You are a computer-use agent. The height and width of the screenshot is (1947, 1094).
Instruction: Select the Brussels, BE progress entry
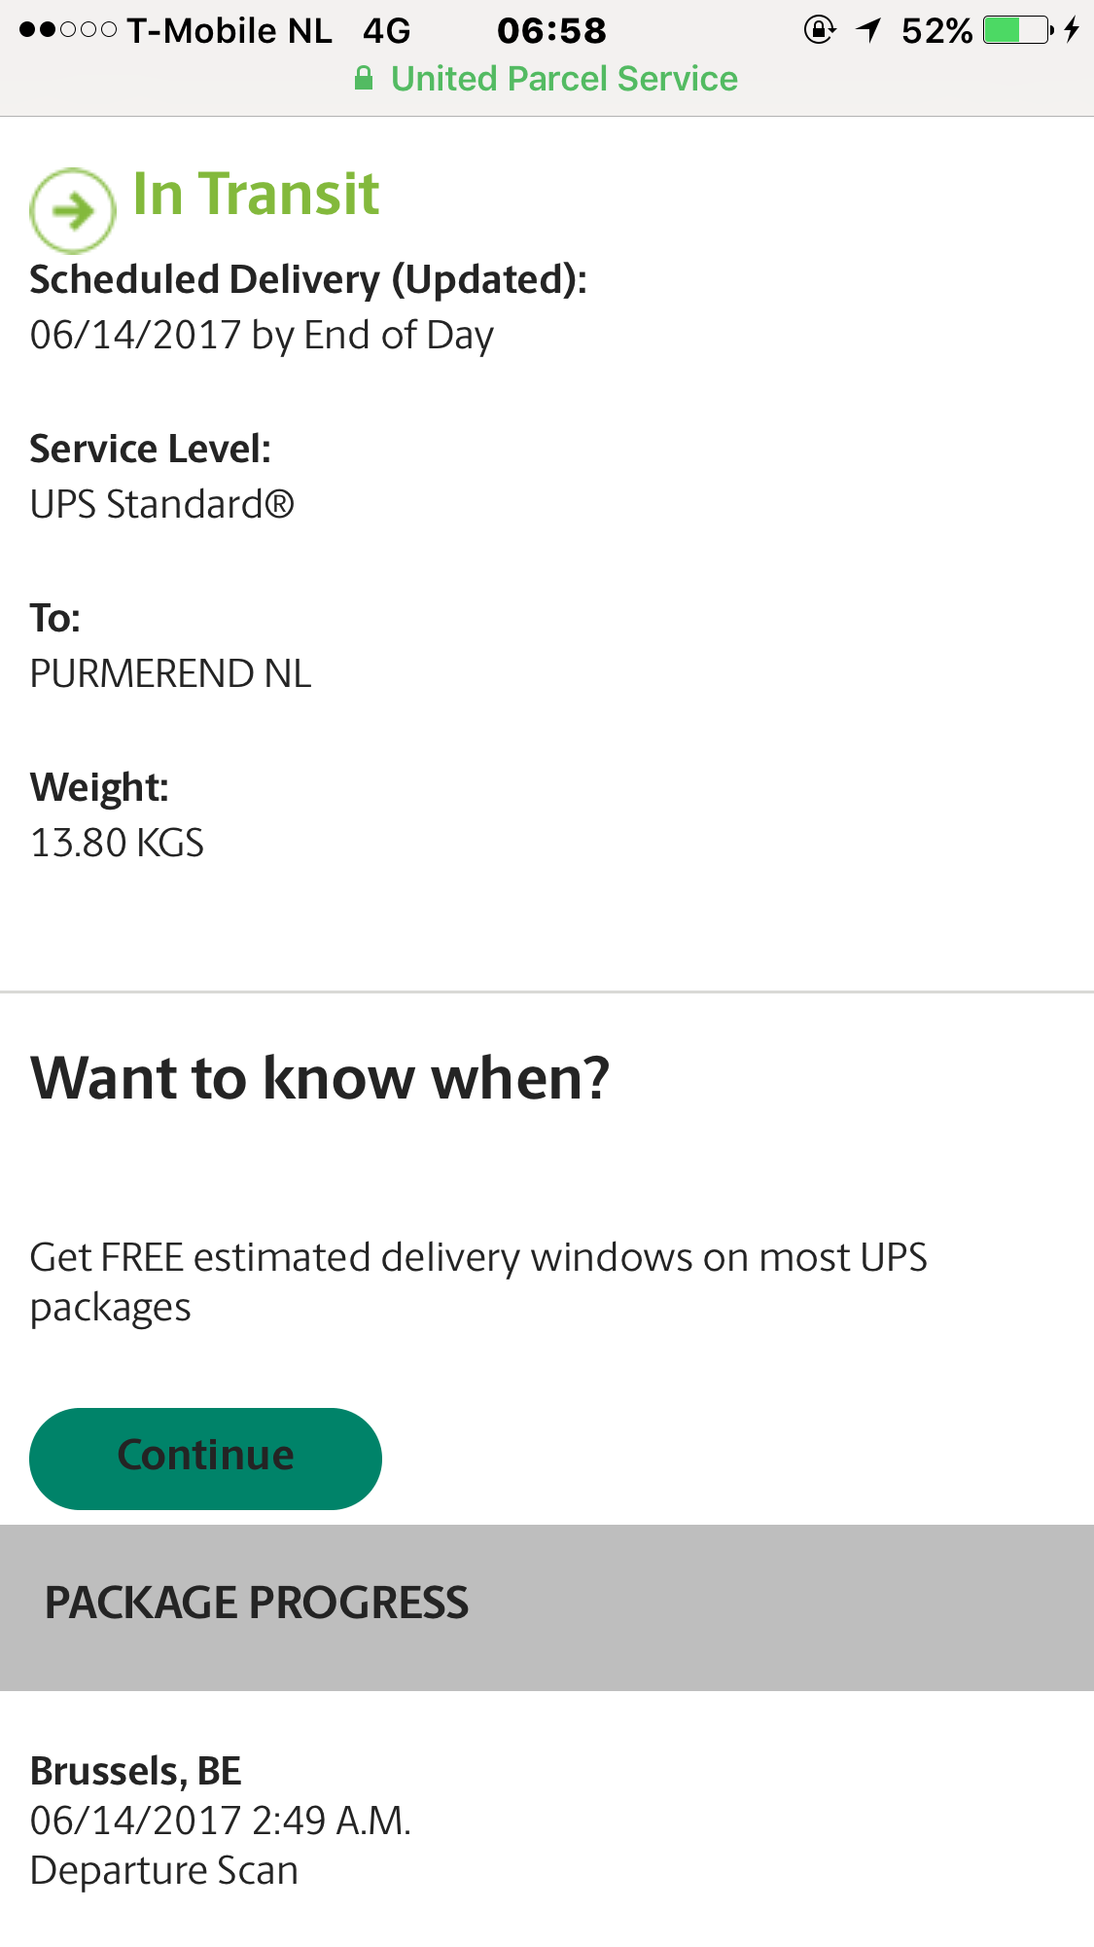click(x=136, y=1771)
